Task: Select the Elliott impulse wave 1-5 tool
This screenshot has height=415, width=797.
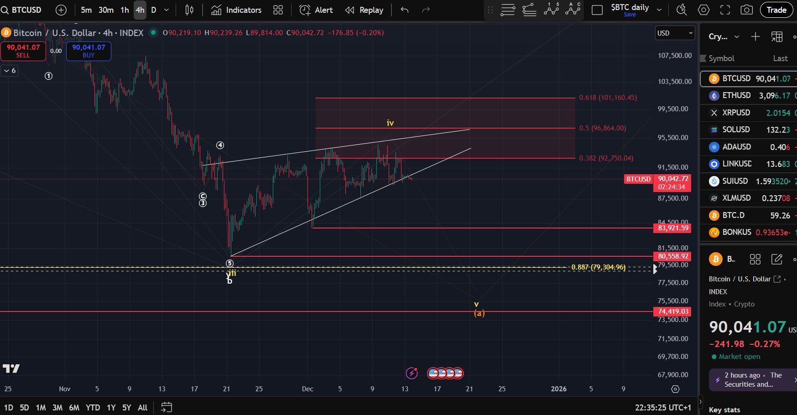Action: 551,10
